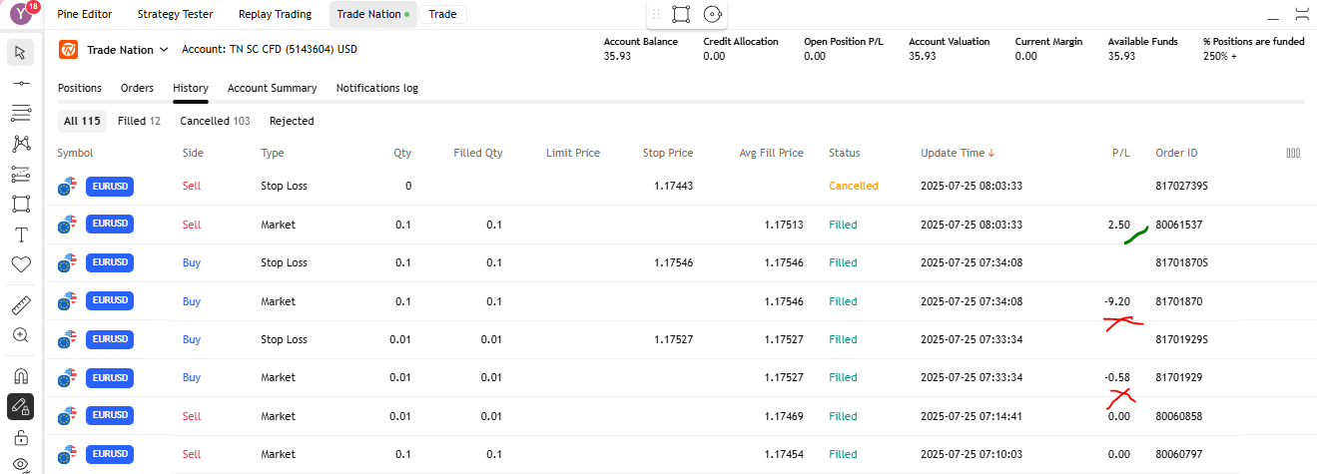This screenshot has width=1317, height=474.
Task: Expand the Trade Nation broker dropdown
Action: [120, 49]
